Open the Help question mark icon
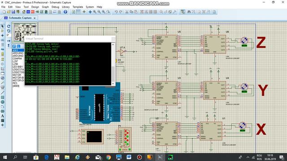This screenshot has width=287, height=161. [x=65, y=12]
